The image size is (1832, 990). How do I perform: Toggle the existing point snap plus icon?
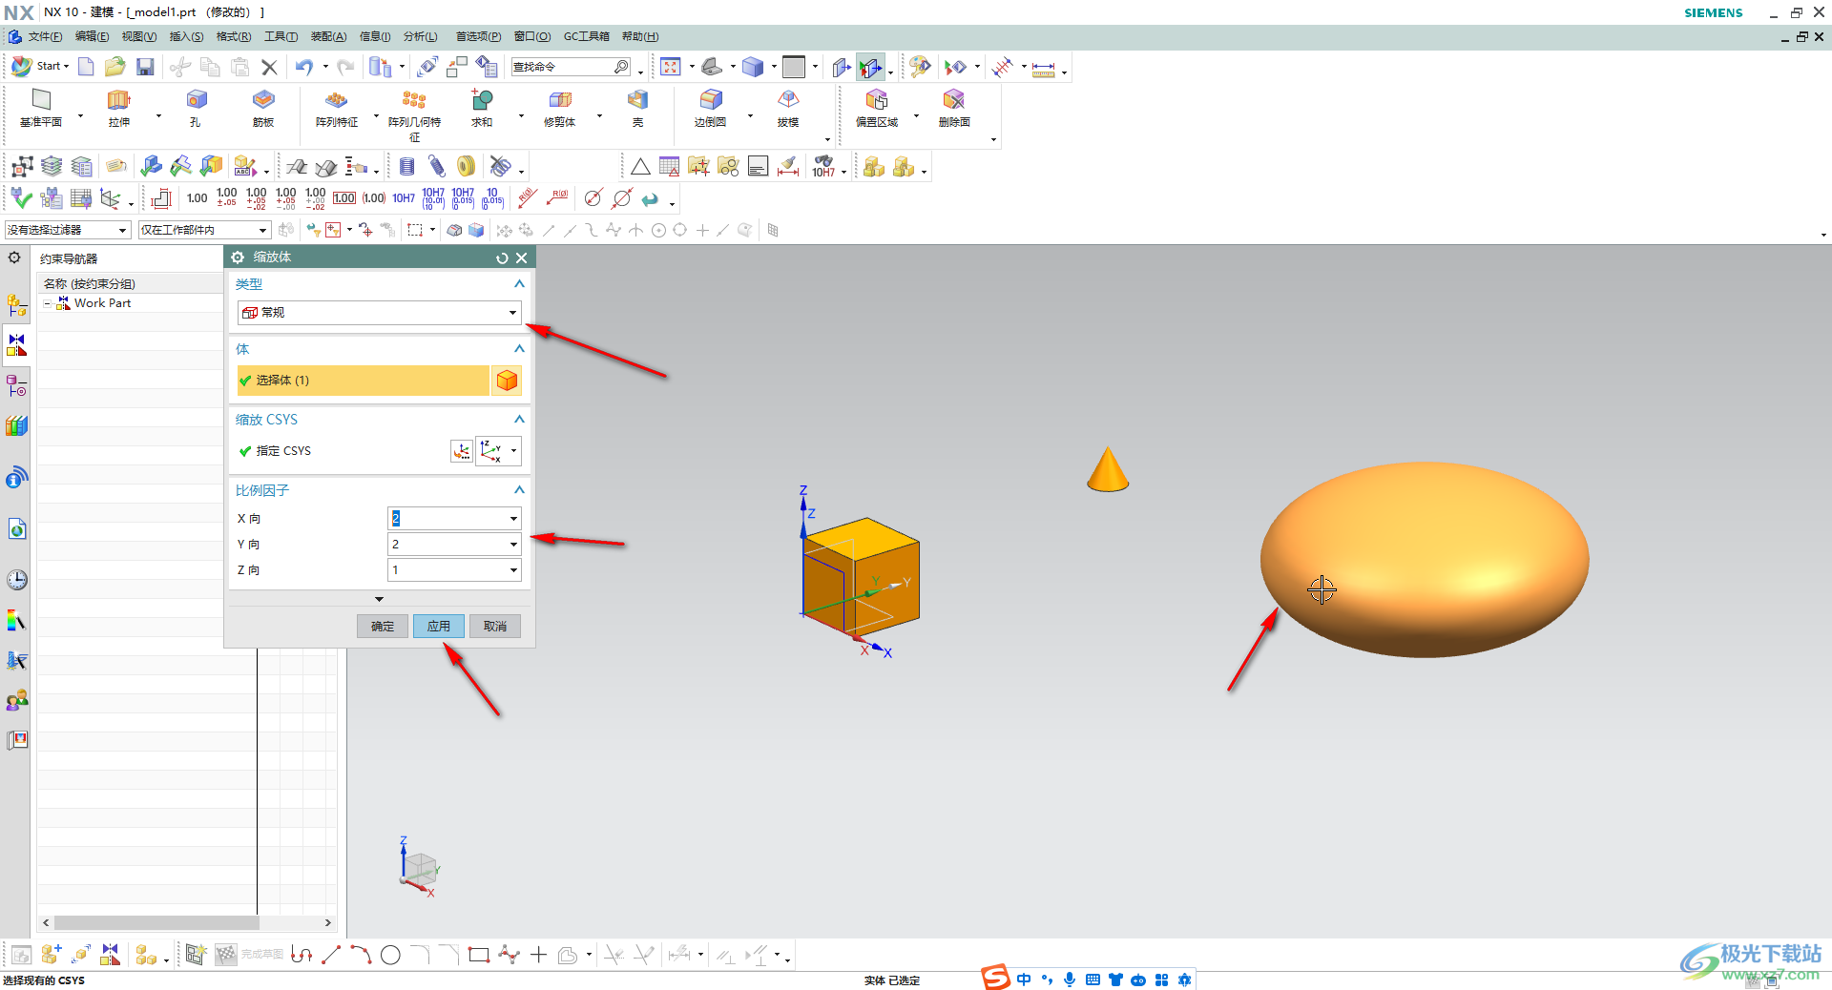(x=702, y=230)
